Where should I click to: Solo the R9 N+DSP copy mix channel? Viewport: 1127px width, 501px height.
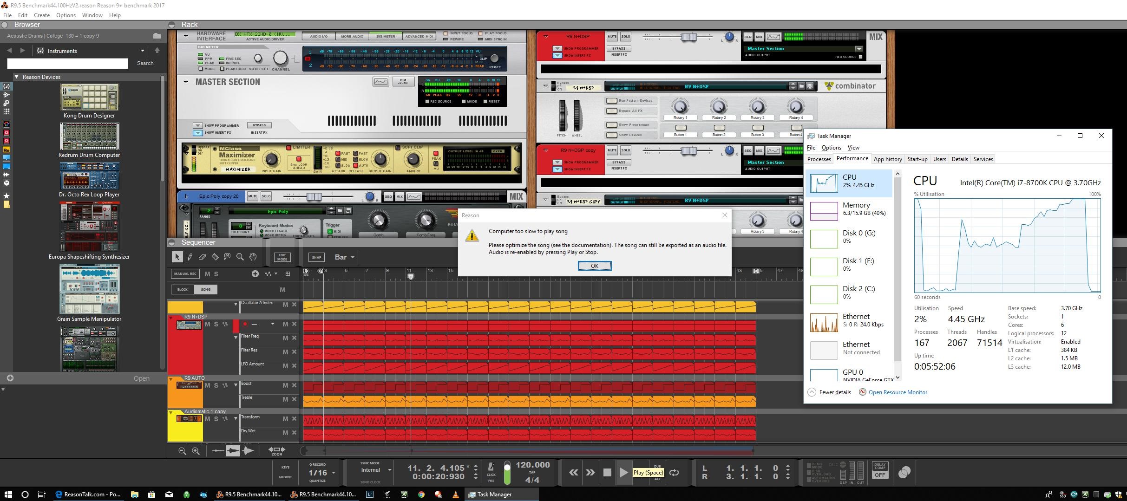(626, 150)
